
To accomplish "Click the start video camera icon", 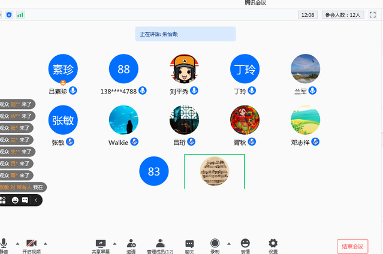I will [31, 243].
